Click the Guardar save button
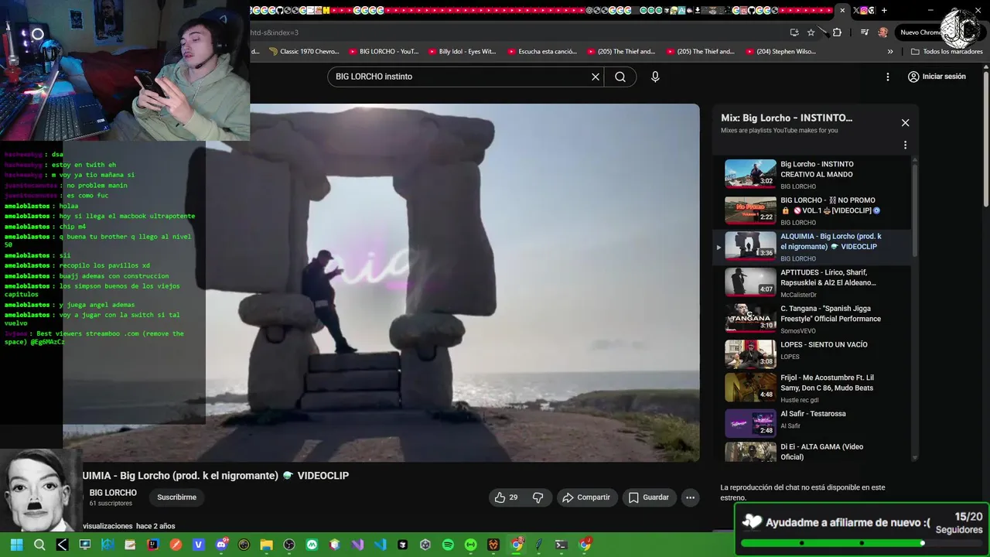This screenshot has width=990, height=557. pos(648,497)
